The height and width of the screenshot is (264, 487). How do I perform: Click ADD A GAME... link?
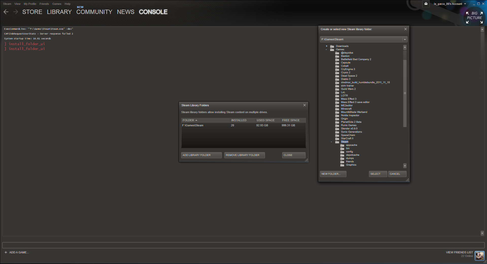coord(19,252)
